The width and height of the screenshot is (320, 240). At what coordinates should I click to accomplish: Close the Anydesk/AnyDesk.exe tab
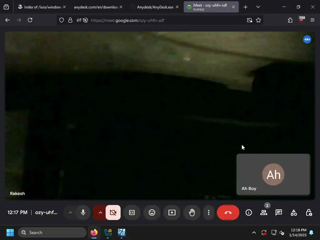(177, 7)
